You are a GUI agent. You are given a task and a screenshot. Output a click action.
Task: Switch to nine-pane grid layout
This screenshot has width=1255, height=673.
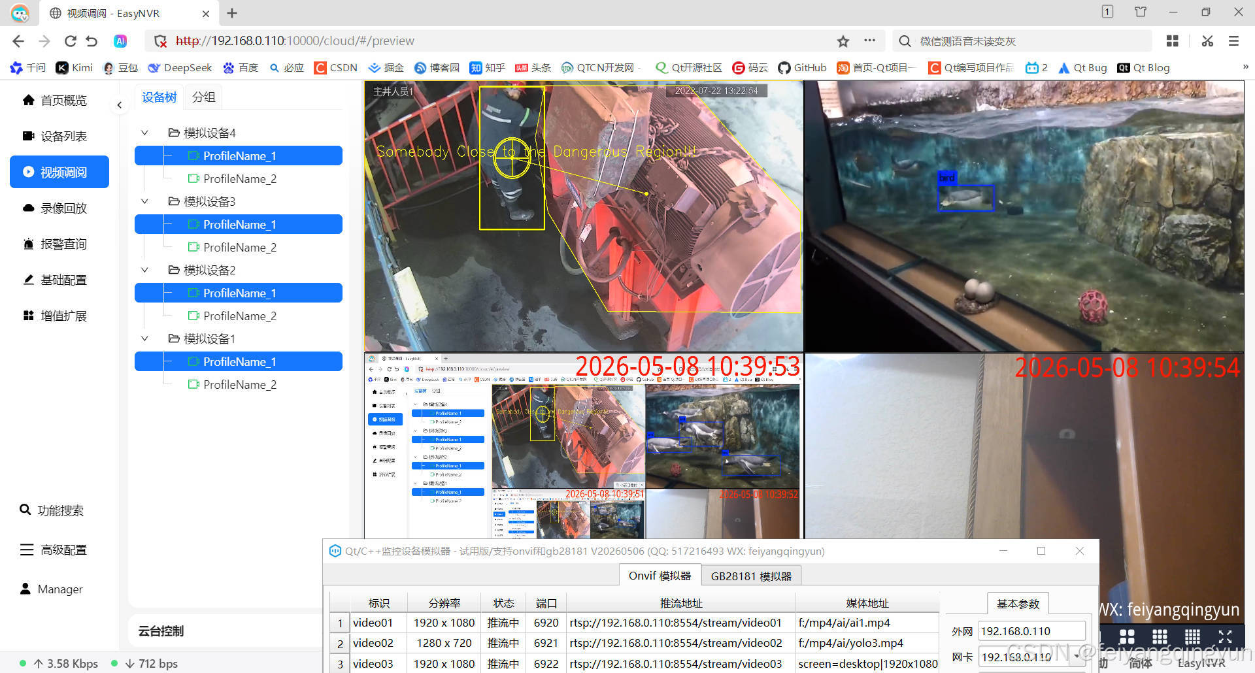(x=1160, y=637)
